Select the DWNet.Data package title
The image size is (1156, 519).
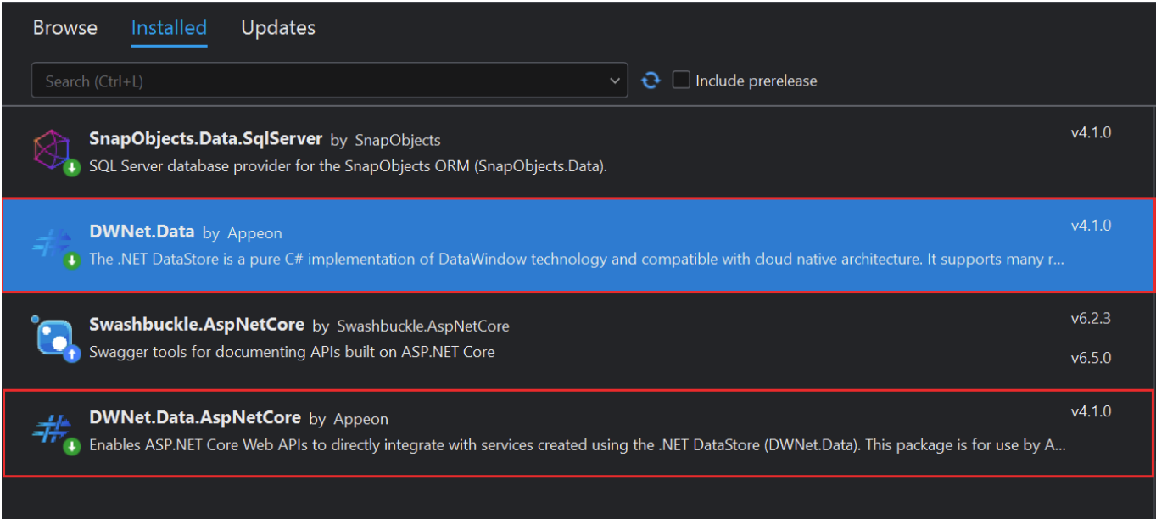142,232
